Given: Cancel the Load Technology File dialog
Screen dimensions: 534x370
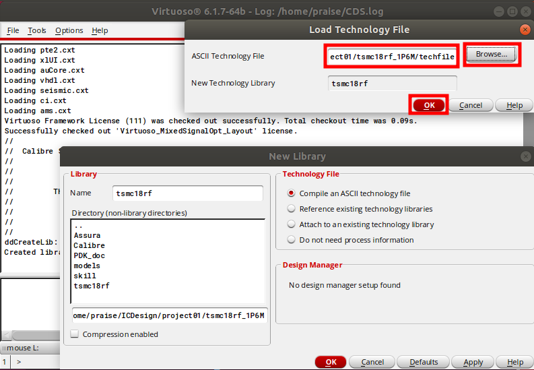Looking at the screenshot, I should [x=471, y=105].
